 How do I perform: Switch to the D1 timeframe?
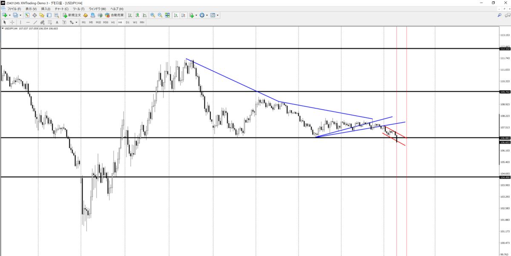[127, 22]
